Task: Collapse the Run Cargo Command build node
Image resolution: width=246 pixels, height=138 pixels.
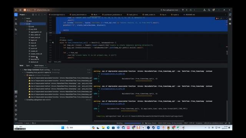Action: 21,70
